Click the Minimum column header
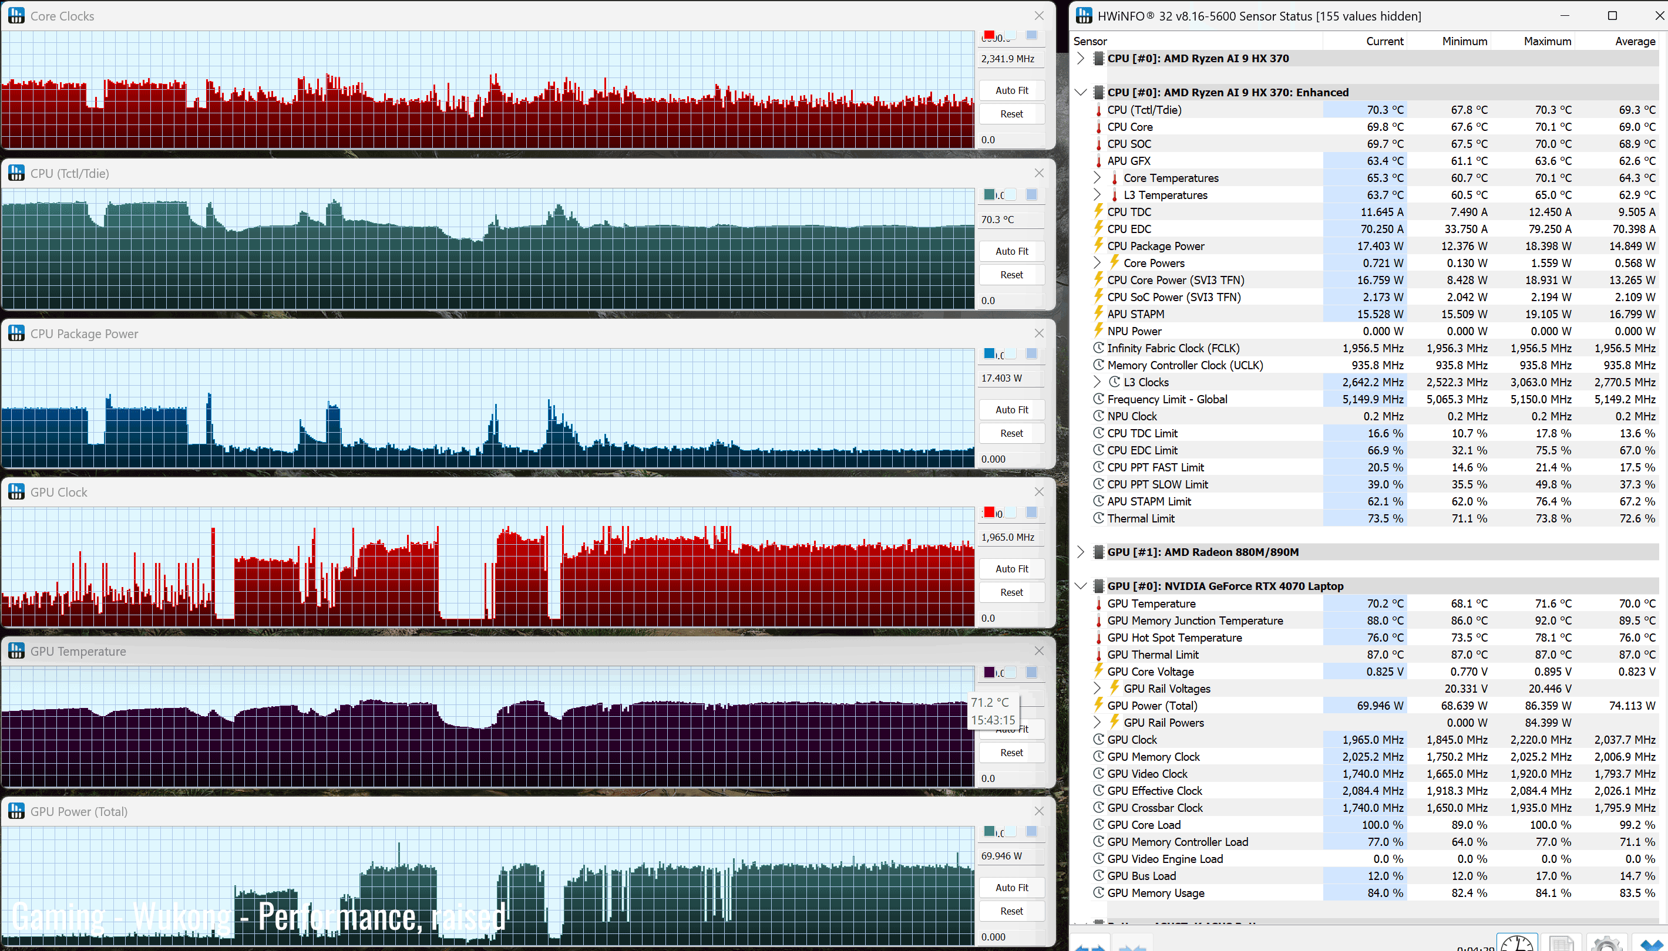This screenshot has height=951, width=1668. (x=1448, y=41)
